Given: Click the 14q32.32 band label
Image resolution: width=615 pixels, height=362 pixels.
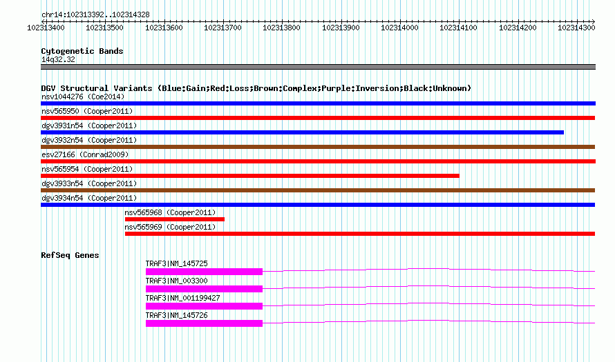Looking at the screenshot, I should [x=58, y=59].
